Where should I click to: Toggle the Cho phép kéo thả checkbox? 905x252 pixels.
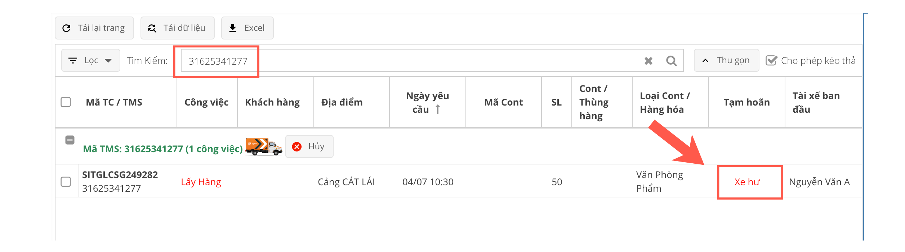tap(771, 61)
